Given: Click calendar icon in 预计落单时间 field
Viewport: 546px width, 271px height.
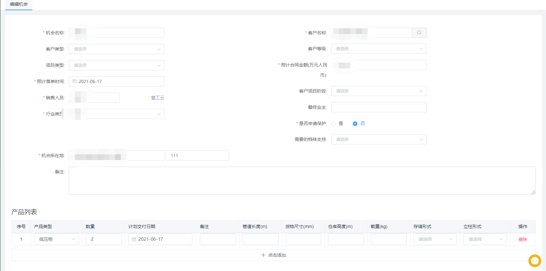Looking at the screenshot, I should click(75, 81).
